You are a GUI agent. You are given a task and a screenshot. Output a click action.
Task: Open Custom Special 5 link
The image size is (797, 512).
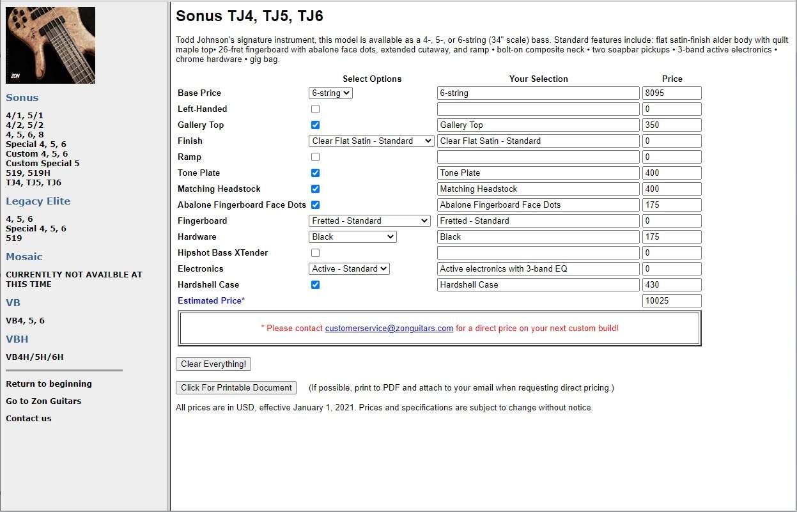43,164
